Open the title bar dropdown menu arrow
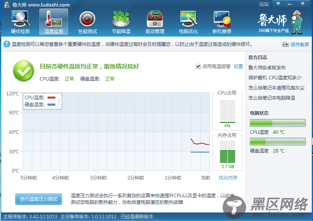The image size is (313, 221). 278,4
